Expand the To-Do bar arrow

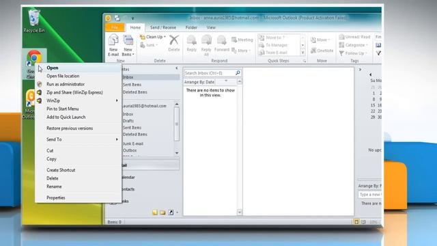[x=360, y=70]
